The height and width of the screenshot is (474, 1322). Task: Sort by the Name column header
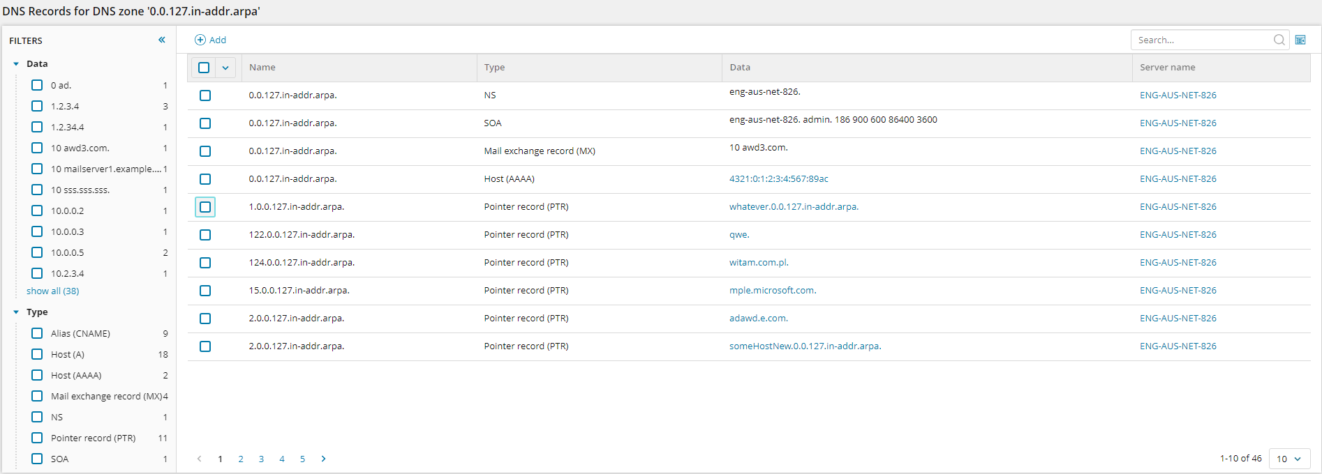(262, 68)
